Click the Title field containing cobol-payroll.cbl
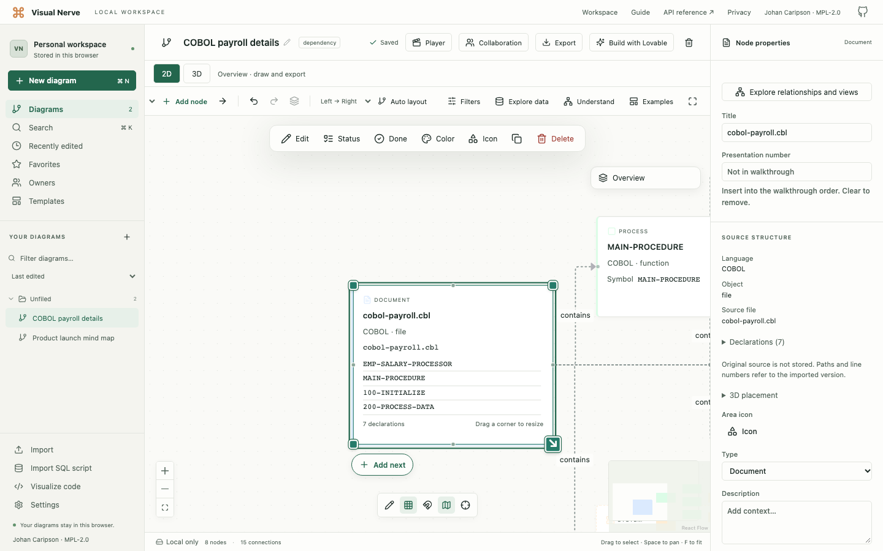 (797, 133)
